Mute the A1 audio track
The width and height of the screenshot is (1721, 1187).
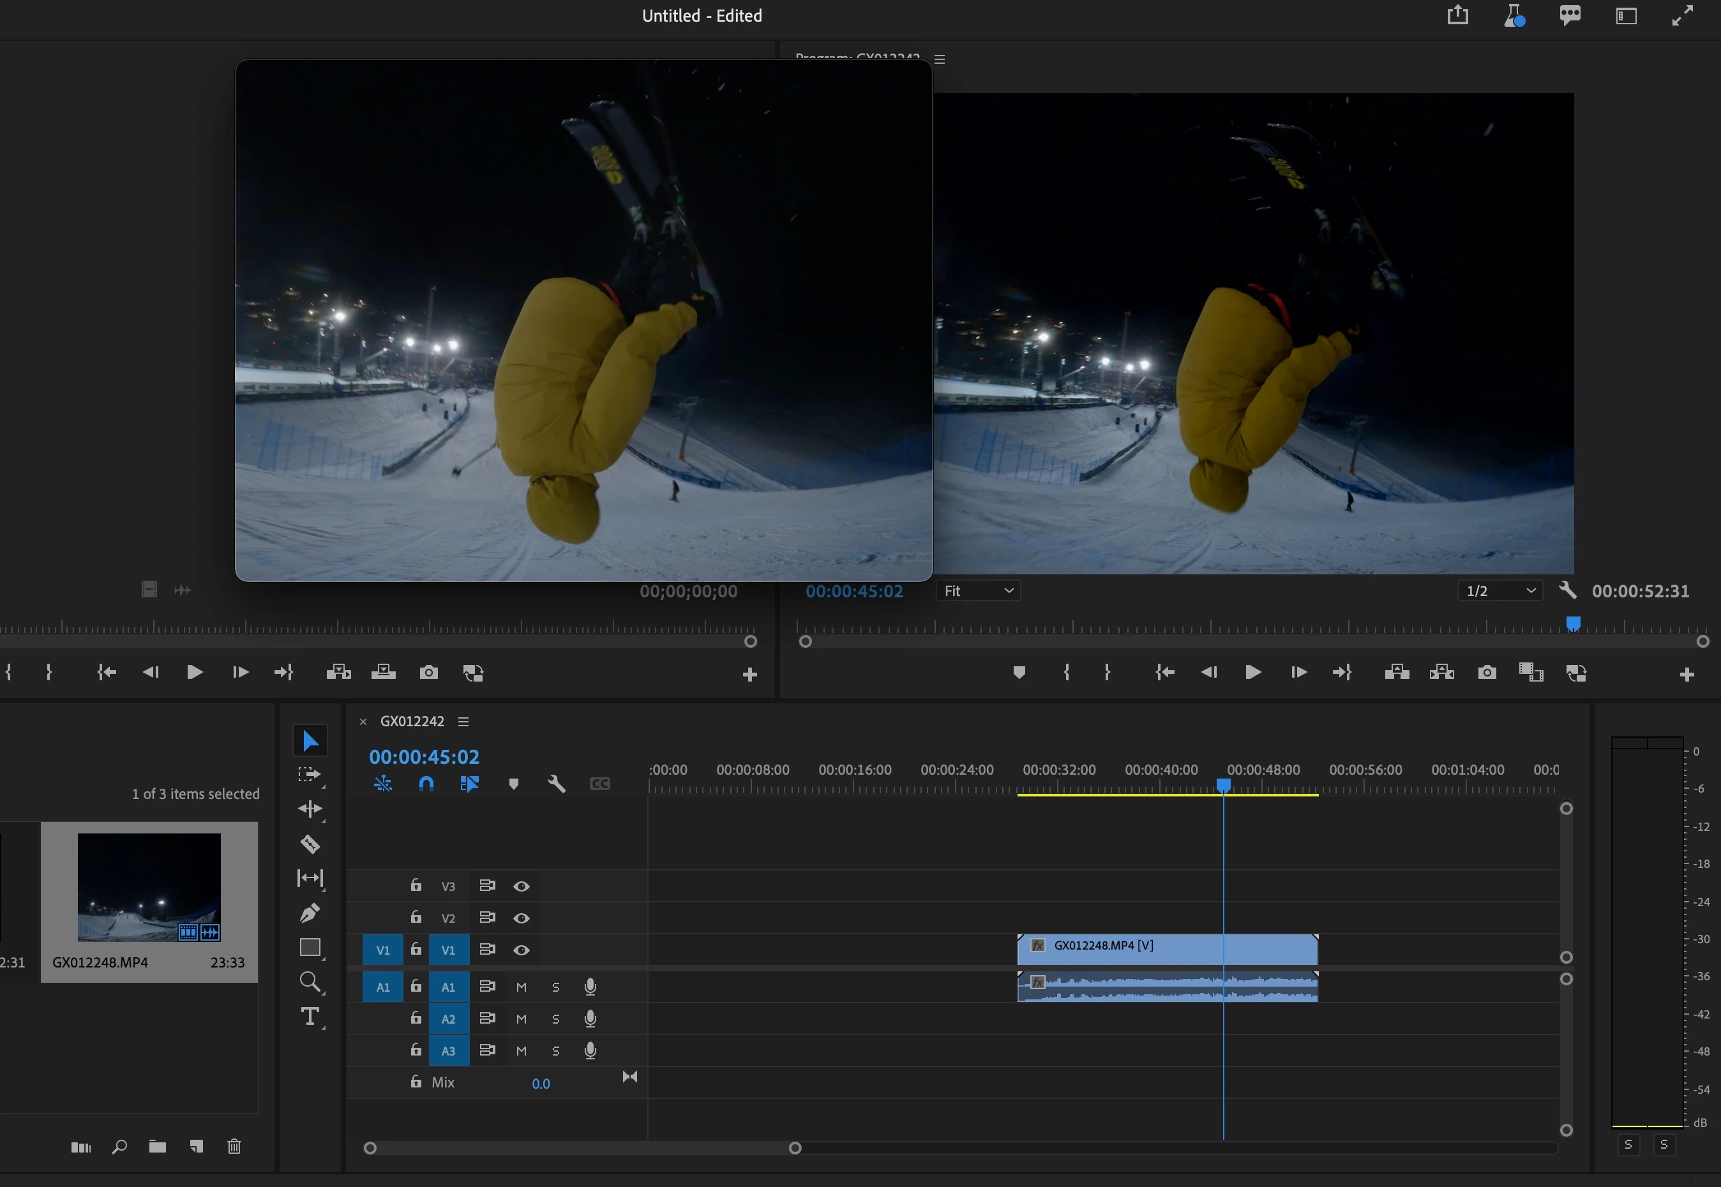tap(522, 987)
